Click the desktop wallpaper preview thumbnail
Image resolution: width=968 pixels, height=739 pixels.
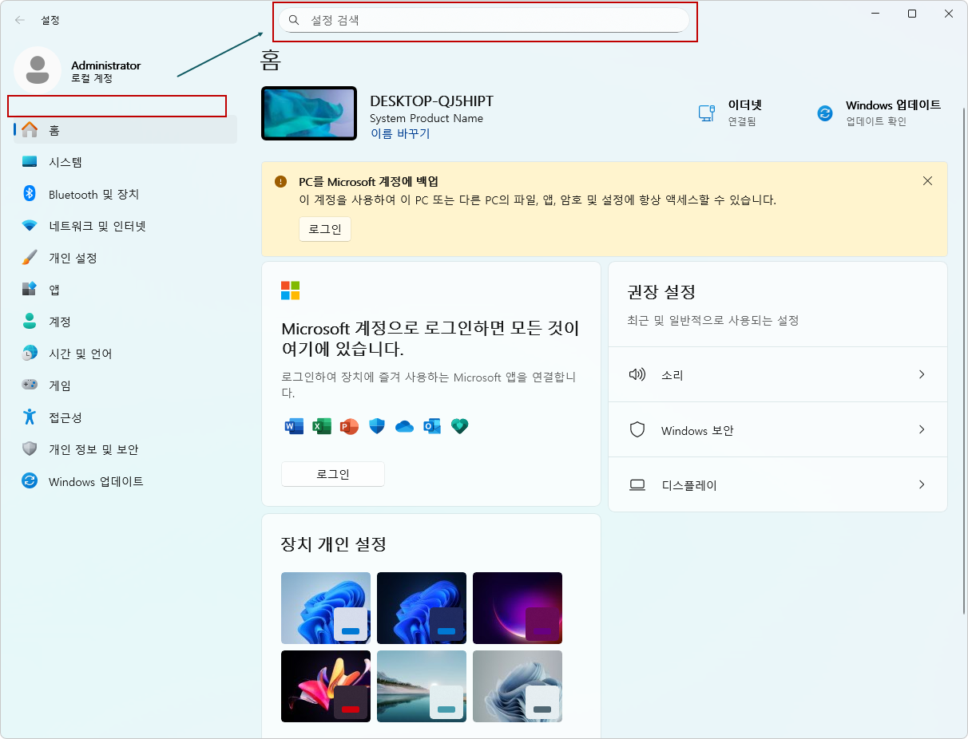coord(309,113)
